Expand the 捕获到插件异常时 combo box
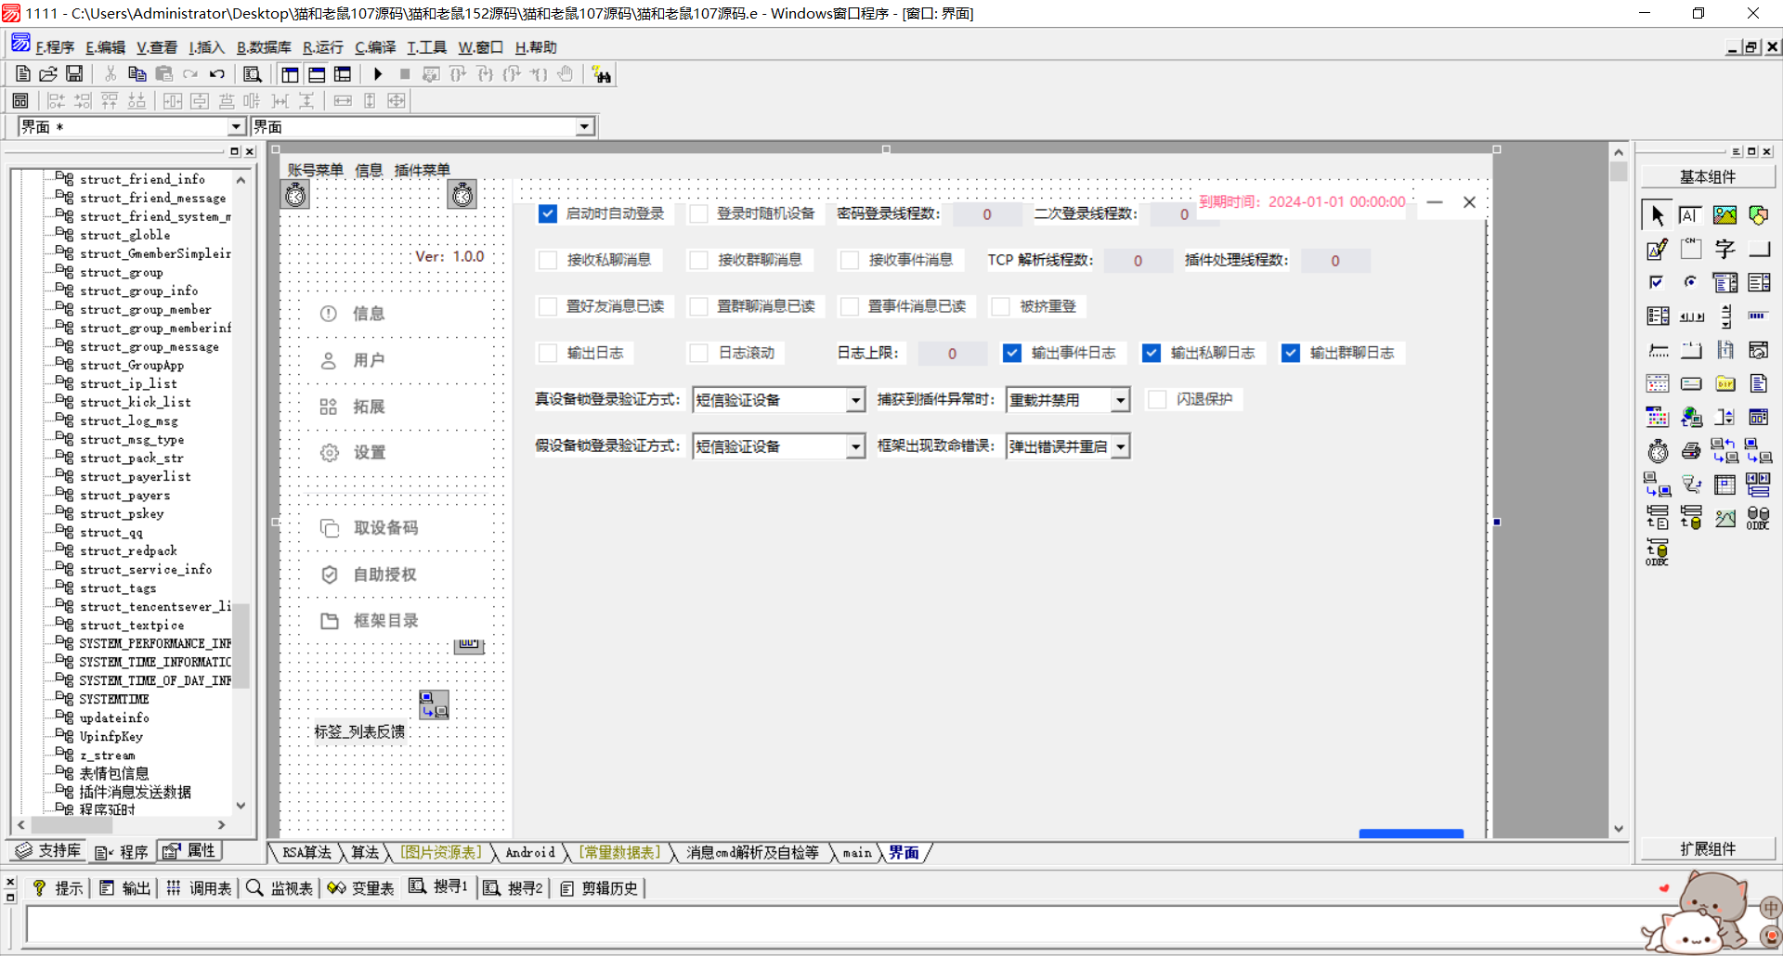The height and width of the screenshot is (956, 1783). [1120, 400]
